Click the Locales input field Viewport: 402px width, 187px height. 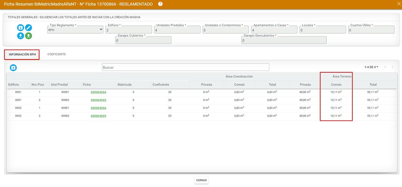323,30
